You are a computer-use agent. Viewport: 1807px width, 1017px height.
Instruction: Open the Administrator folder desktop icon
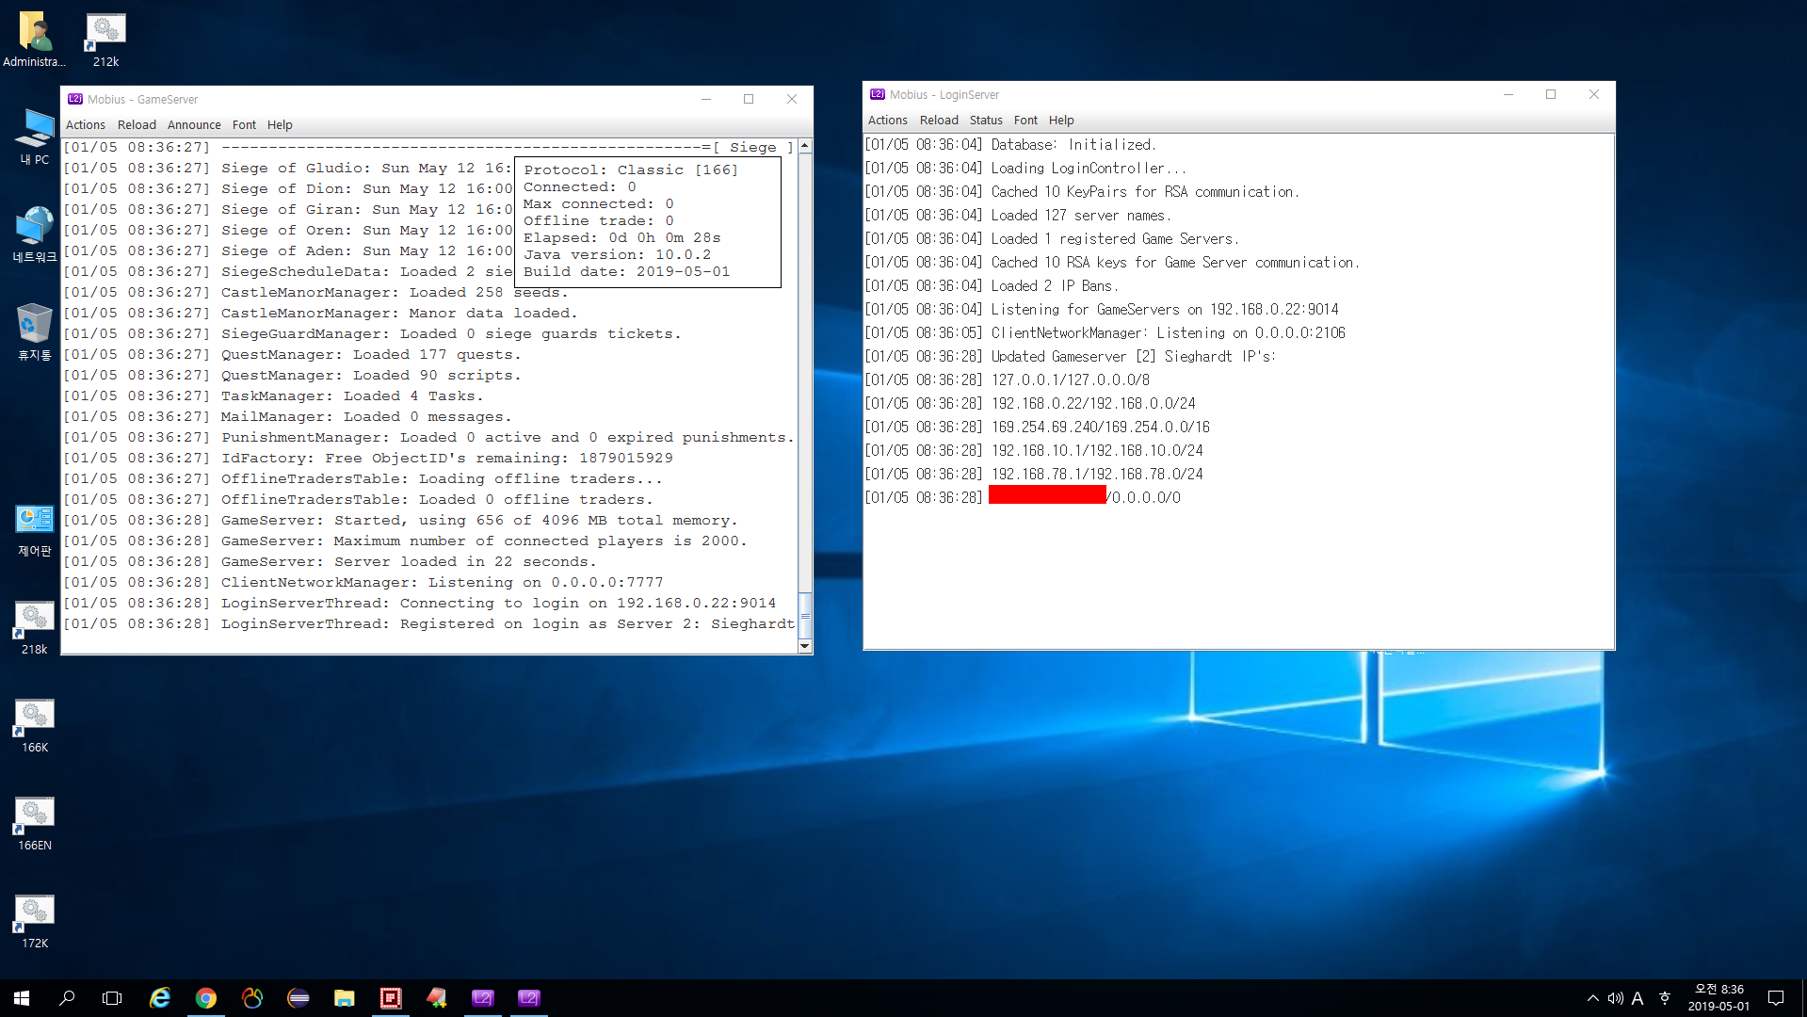pyautogui.click(x=35, y=40)
